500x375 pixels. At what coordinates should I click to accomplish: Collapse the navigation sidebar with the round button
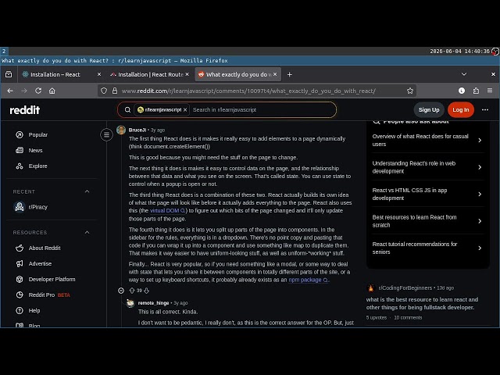(106, 134)
